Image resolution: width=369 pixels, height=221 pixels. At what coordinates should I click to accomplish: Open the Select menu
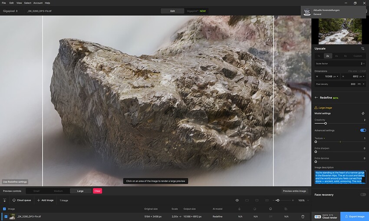point(27,3)
